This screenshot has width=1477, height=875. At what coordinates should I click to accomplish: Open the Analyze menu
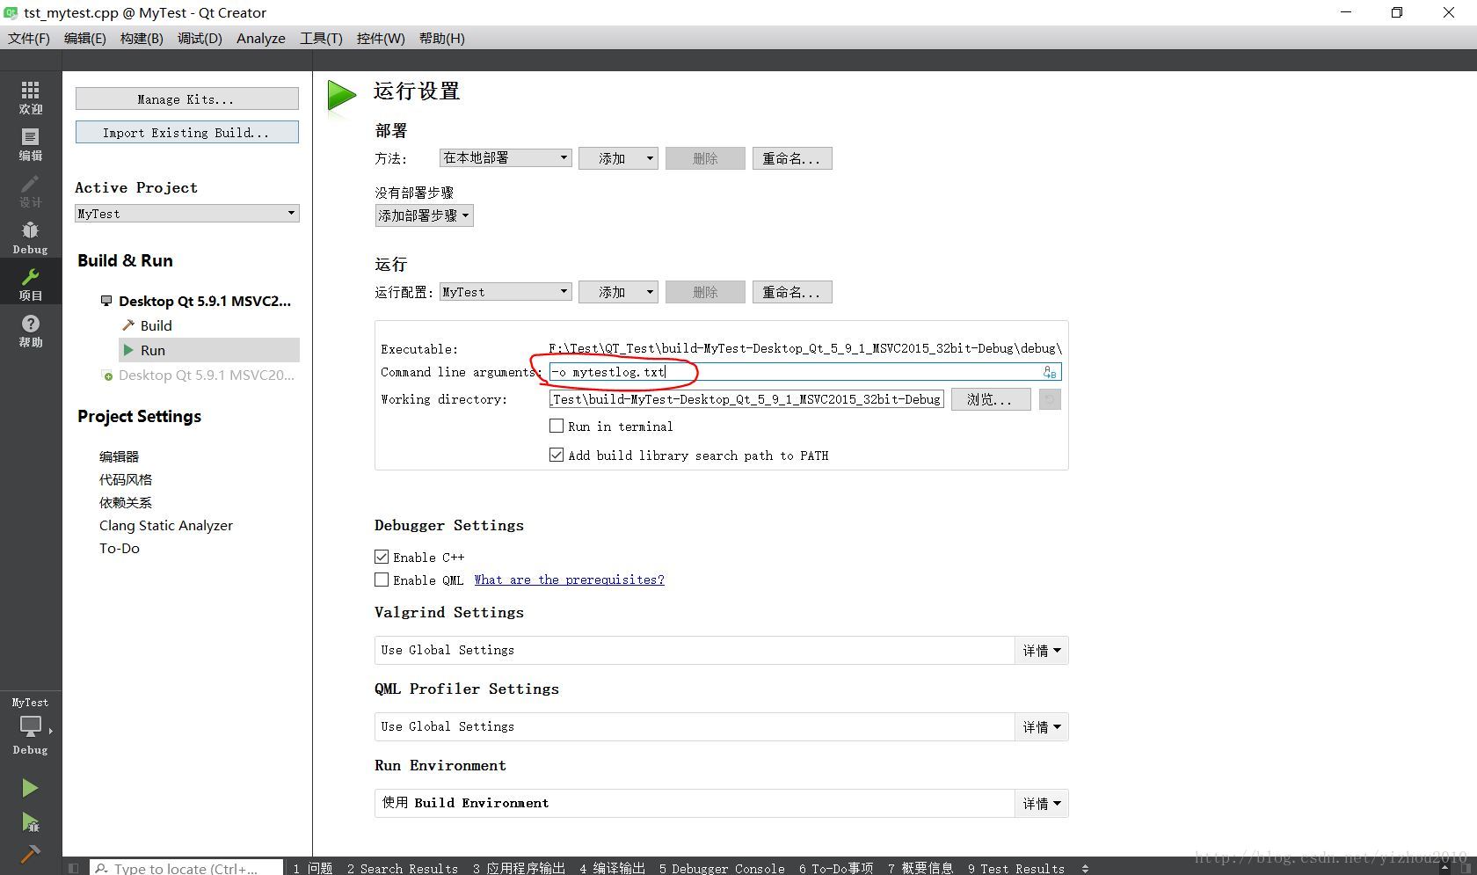coord(261,38)
